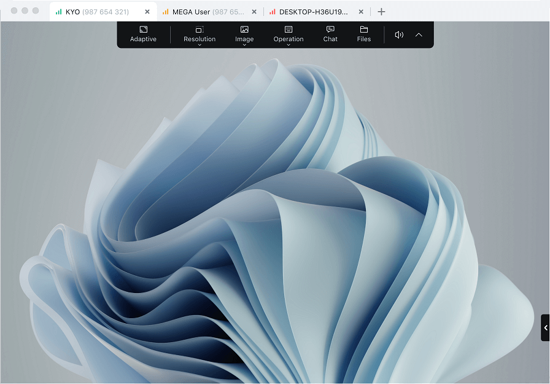Toggle remote sound speaker icon

(399, 35)
